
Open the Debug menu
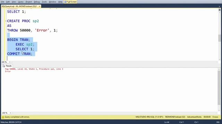[37, 2]
